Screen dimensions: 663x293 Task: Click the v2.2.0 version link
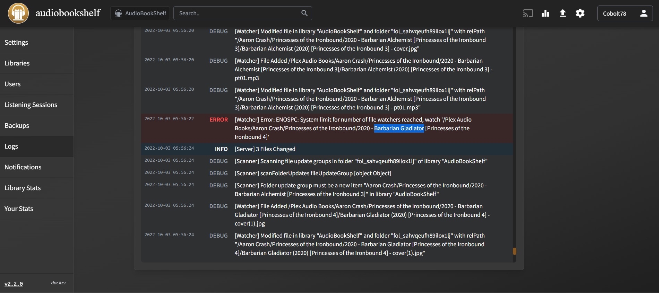pyautogui.click(x=14, y=284)
